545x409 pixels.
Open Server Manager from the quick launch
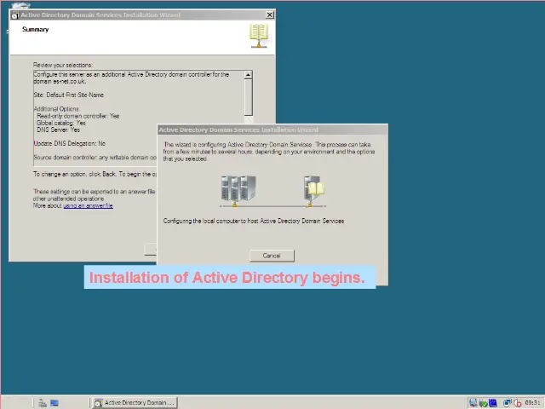tap(43, 403)
